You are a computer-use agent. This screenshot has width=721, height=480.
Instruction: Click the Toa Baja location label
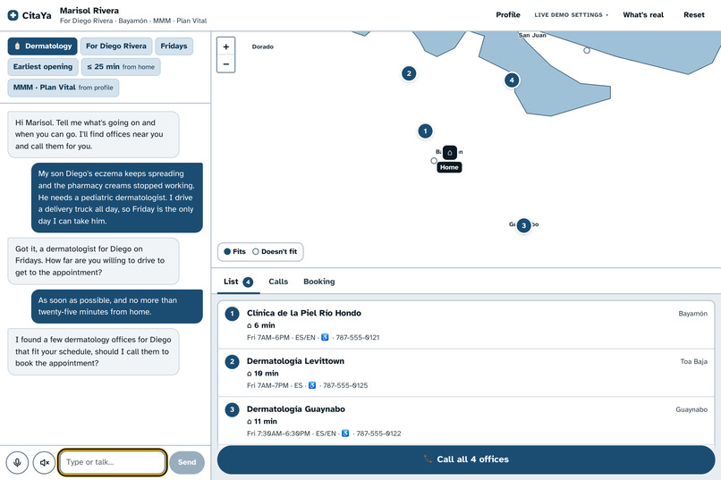coord(694,361)
